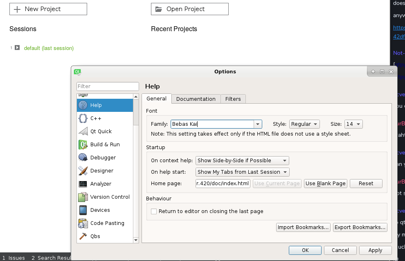Viewport: 405px width, 261px height.
Task: Open the On context help dropdown
Action: [242, 161]
